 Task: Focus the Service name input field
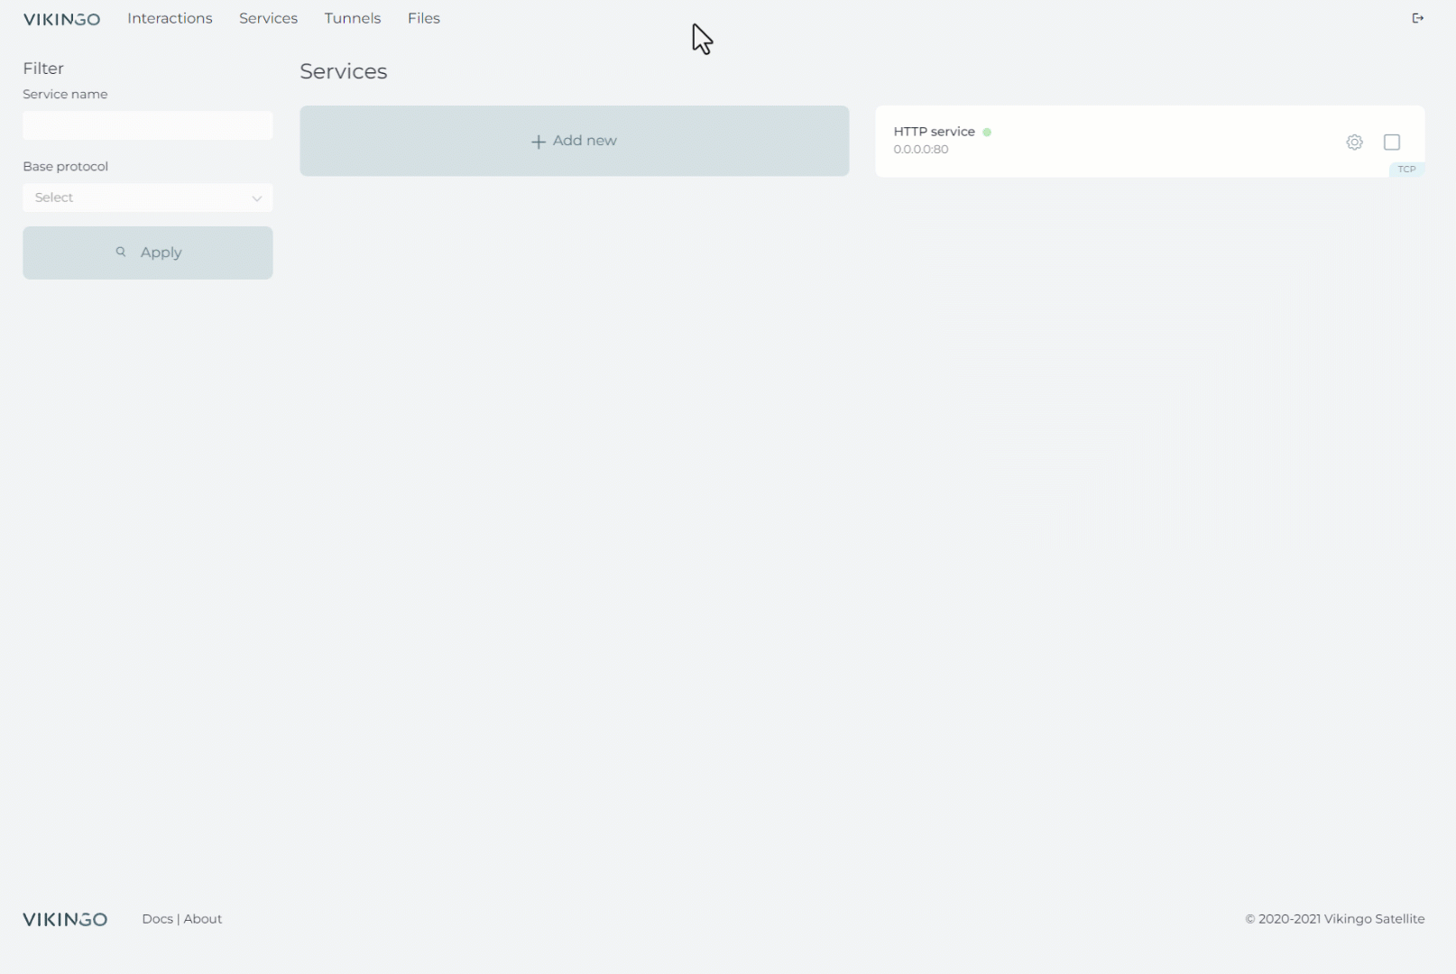pyautogui.click(x=148, y=125)
